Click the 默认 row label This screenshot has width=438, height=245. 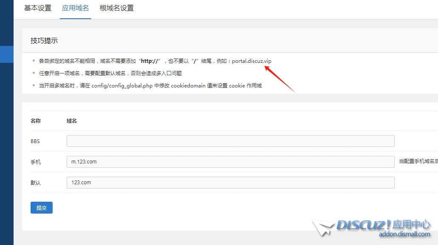click(x=36, y=183)
